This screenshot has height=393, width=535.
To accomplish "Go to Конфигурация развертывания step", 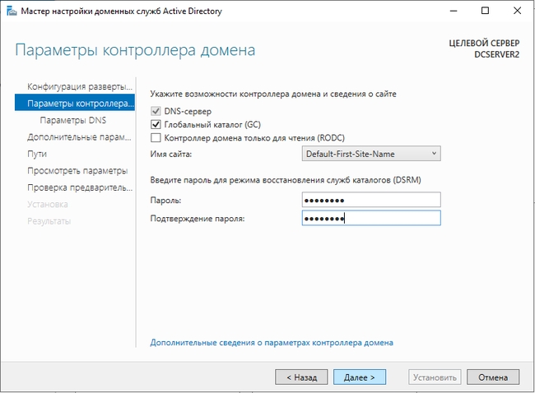I will (79, 86).
